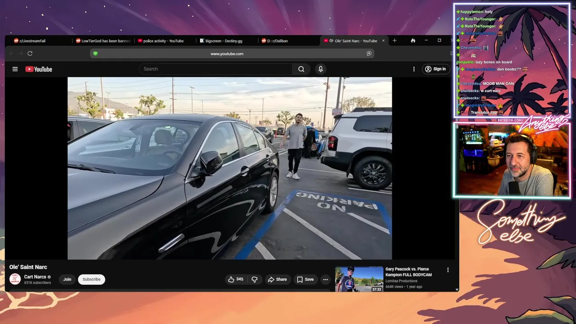Save the video to a playlist
The image size is (576, 324).
305,279
